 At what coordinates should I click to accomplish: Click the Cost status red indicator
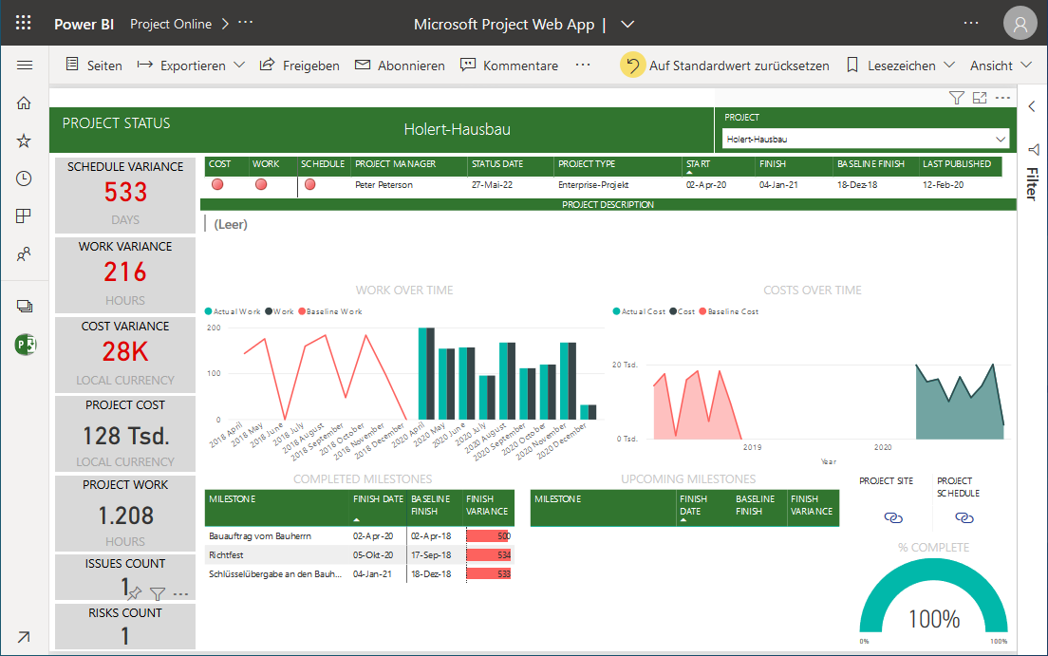coord(218,184)
